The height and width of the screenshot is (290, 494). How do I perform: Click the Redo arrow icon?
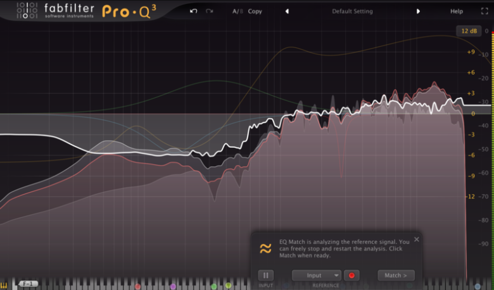point(209,11)
